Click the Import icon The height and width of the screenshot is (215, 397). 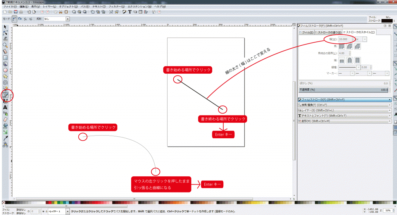pyautogui.click(x=29, y=12)
